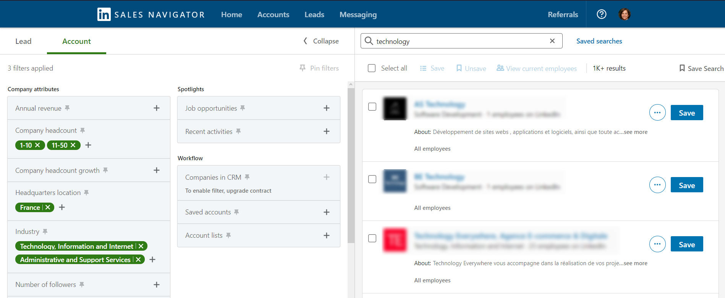Collapse the filters panel
The image size is (725, 298).
pyautogui.click(x=321, y=41)
